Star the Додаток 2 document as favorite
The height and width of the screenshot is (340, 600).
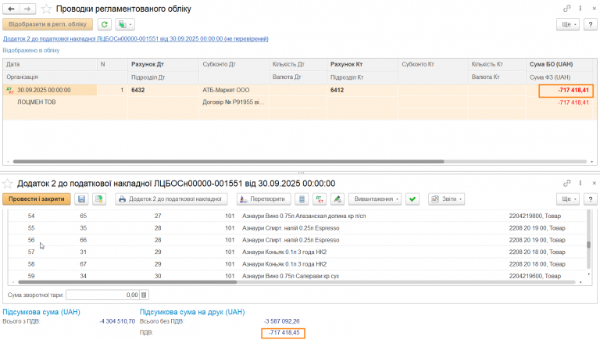(7, 184)
